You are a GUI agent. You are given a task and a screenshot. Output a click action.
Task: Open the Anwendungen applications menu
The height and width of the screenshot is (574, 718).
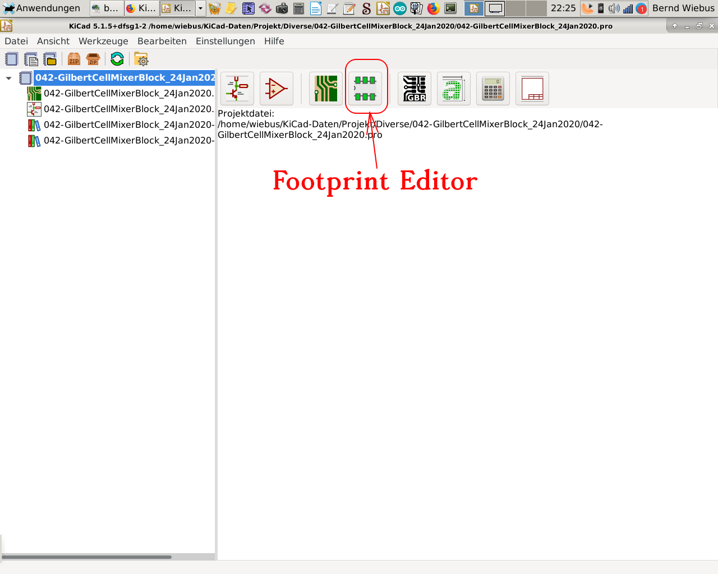point(42,8)
